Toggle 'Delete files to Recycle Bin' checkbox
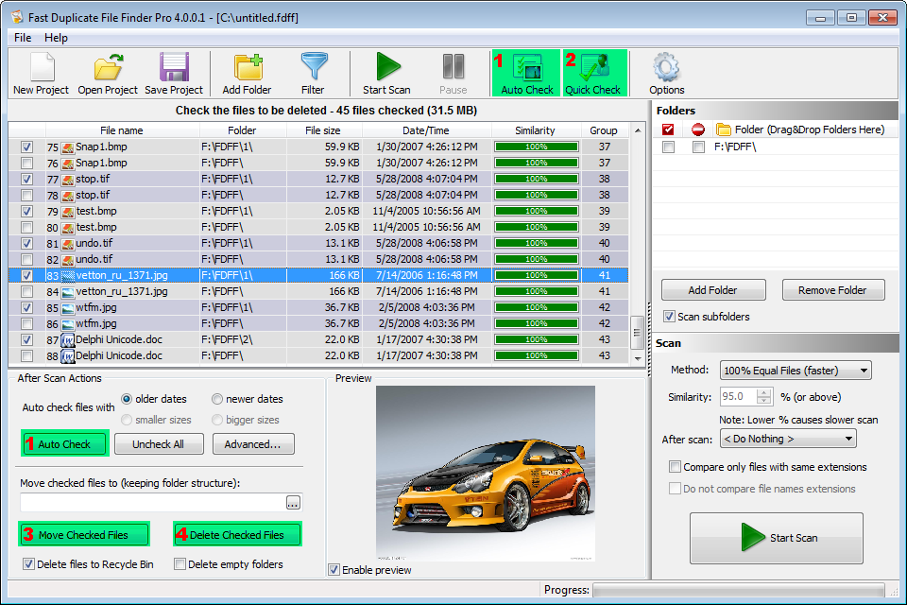Image resolution: width=907 pixels, height=605 pixels. pos(28,564)
